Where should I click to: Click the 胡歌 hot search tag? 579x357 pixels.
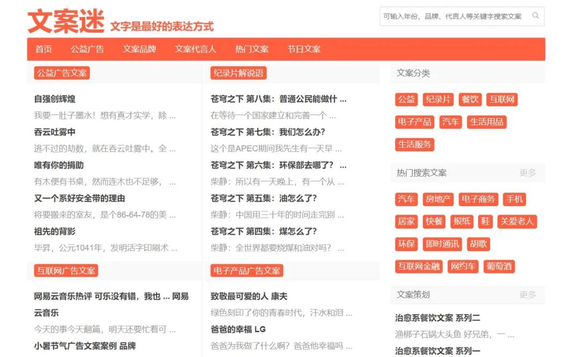[479, 244]
